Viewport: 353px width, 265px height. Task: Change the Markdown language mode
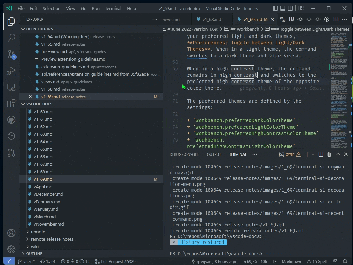(291, 261)
